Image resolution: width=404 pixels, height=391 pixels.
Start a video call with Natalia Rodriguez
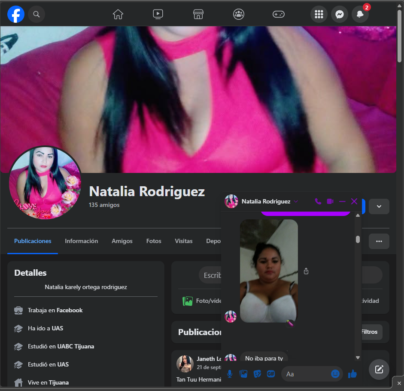pyautogui.click(x=330, y=201)
